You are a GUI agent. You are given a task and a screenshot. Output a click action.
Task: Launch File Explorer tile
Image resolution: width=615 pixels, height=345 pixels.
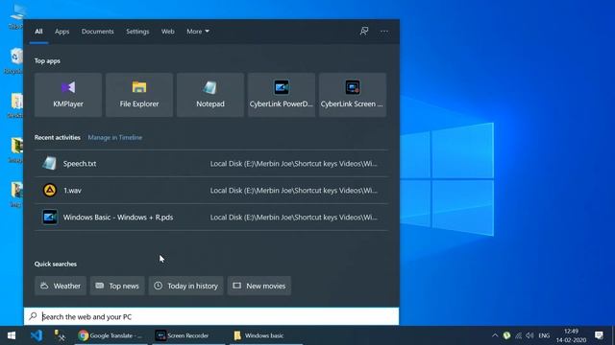coord(139,95)
